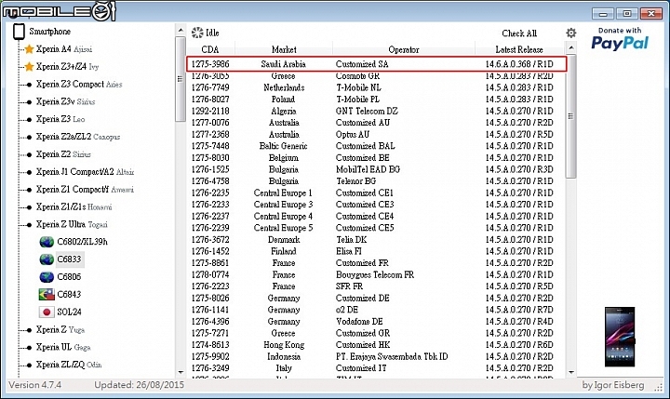The image size is (670, 399).
Task: Select Xperia A4 Ajisai in tree
Action: point(64,49)
